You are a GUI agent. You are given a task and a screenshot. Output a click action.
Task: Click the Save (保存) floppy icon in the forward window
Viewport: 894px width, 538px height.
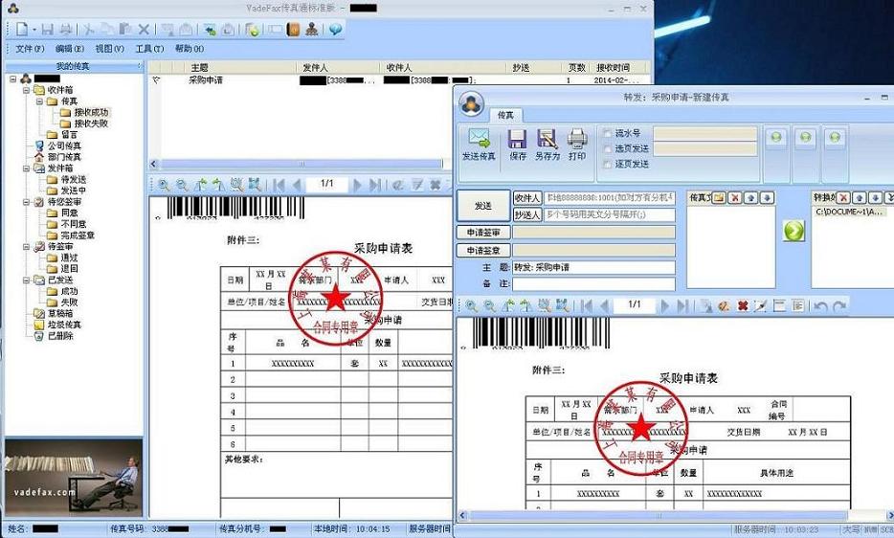tap(517, 145)
